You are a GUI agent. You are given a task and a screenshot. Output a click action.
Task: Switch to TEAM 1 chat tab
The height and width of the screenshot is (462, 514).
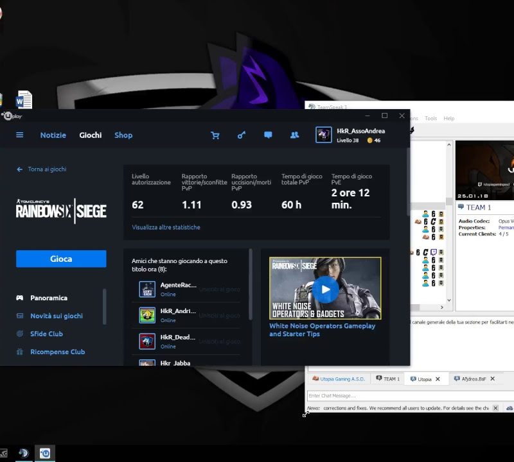coord(388,379)
